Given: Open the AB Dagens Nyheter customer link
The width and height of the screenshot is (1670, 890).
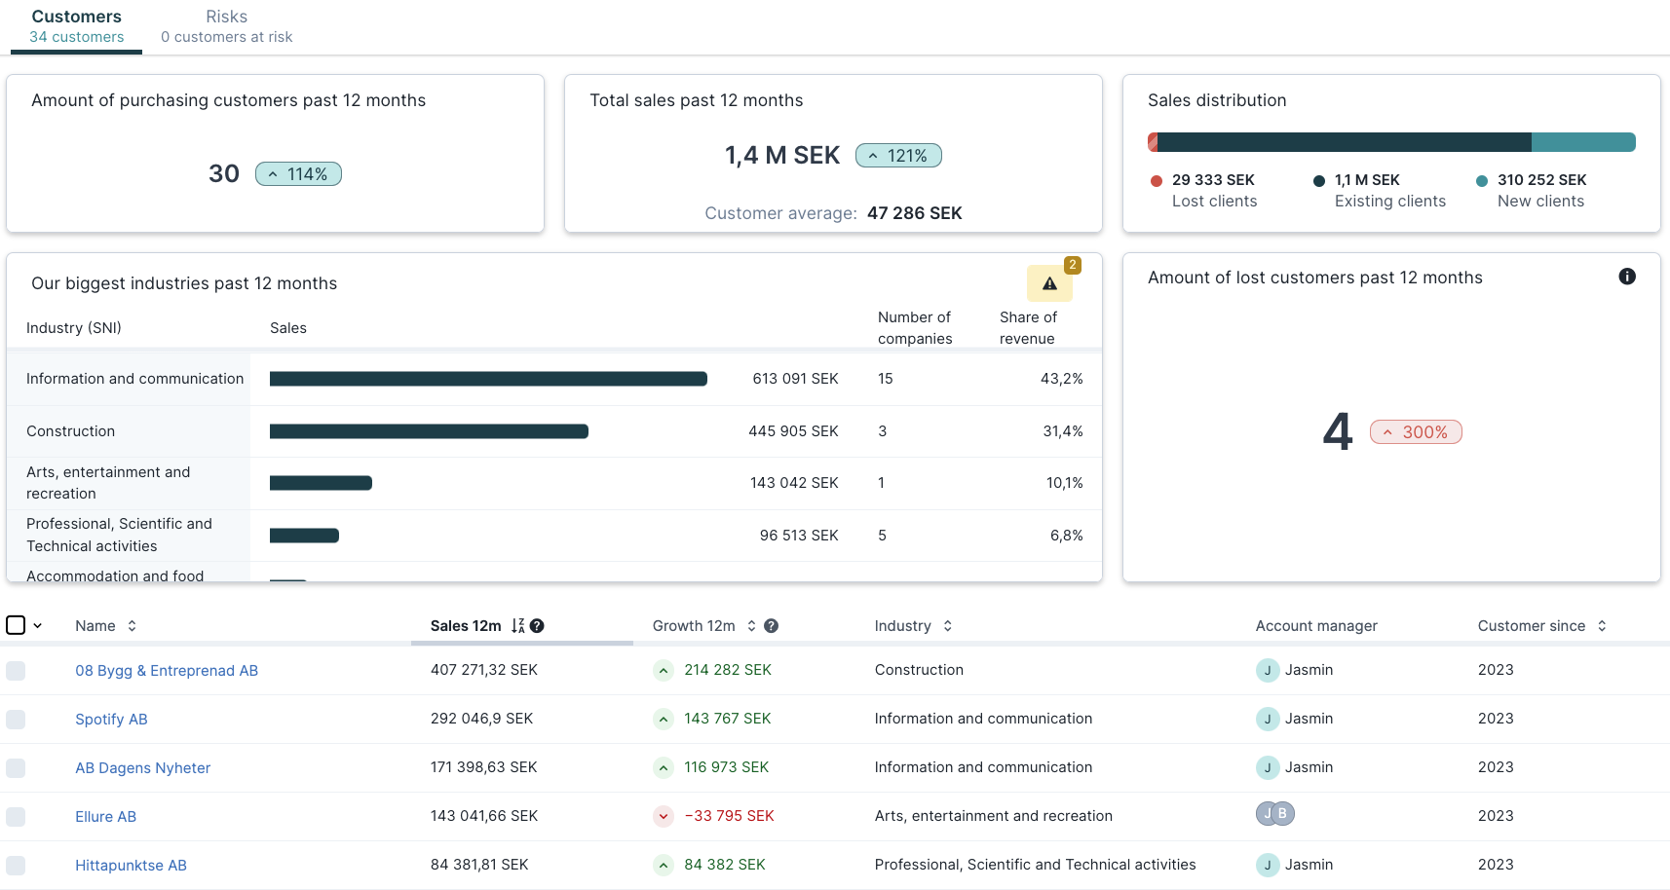Looking at the screenshot, I should coord(143,768).
